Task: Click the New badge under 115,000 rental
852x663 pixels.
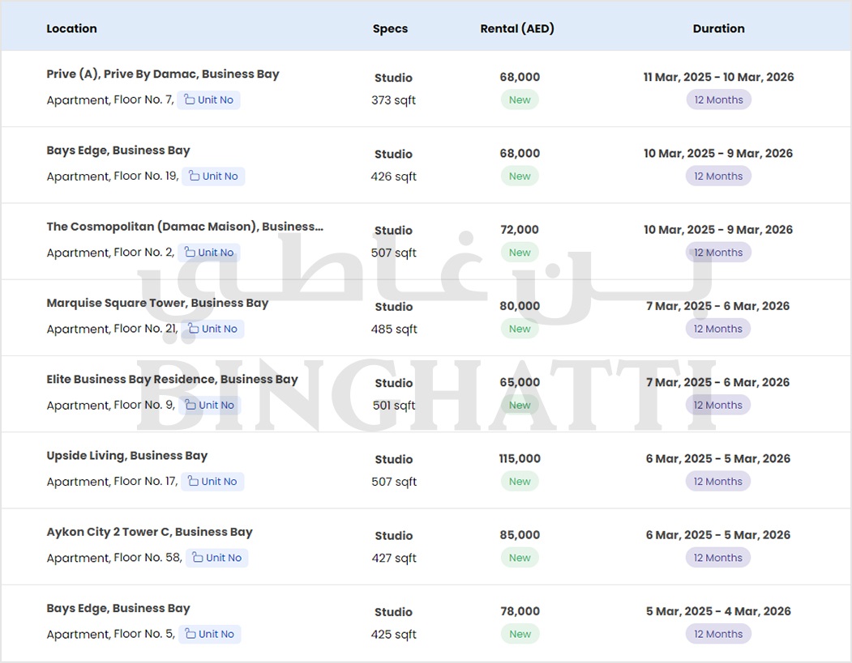Action: point(520,482)
